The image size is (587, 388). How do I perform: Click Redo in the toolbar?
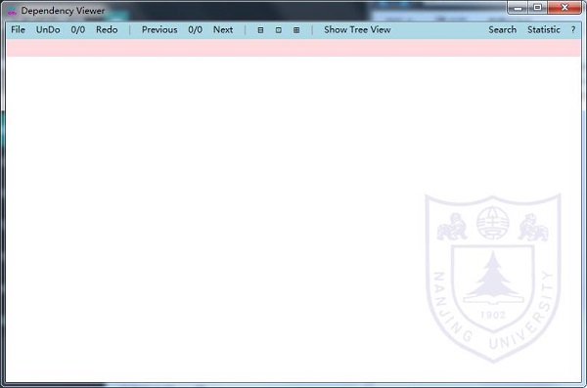click(107, 29)
